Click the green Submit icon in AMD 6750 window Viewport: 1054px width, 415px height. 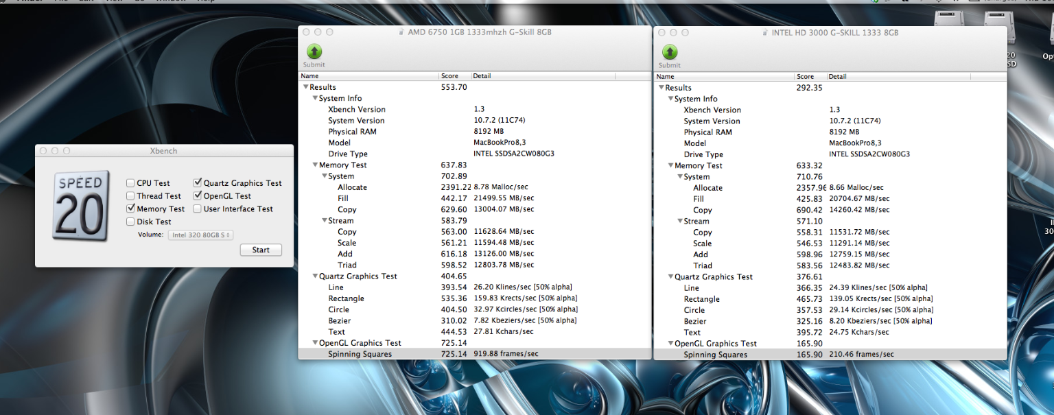pyautogui.click(x=314, y=51)
